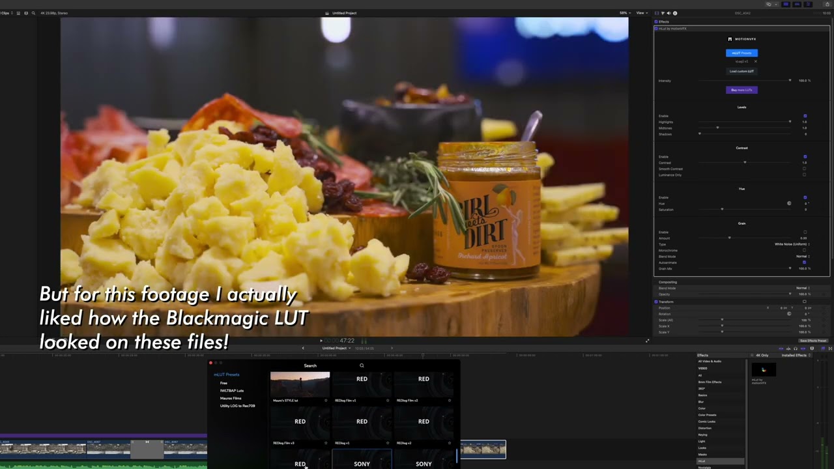
Task: Toggle the mLut by motionVFX effect checkbox
Action: (x=656, y=29)
